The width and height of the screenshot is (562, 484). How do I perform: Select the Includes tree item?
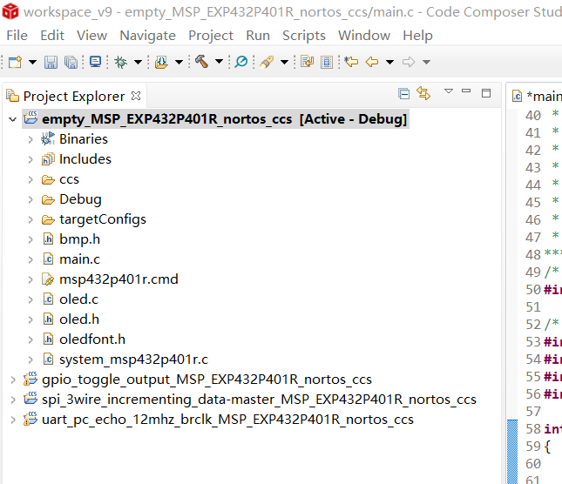coord(85,159)
